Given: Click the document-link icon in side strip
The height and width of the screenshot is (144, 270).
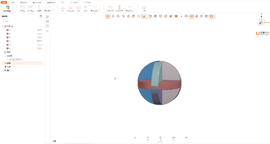Looking at the screenshot, I should 47,17.
